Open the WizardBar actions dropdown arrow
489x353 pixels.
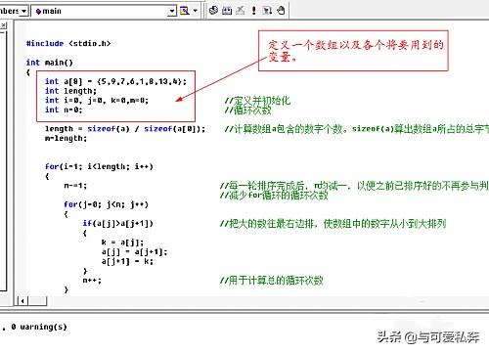tap(196, 11)
